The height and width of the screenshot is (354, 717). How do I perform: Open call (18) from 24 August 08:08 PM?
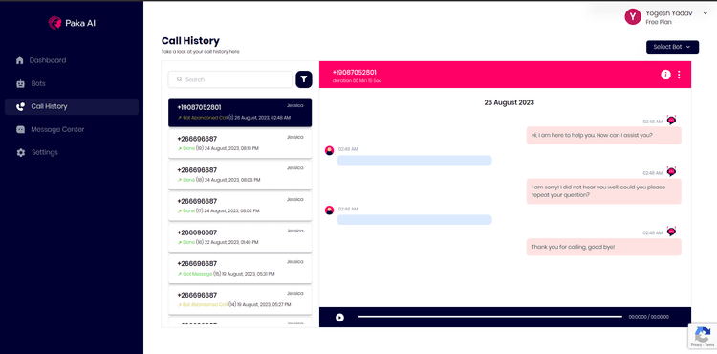point(240,175)
